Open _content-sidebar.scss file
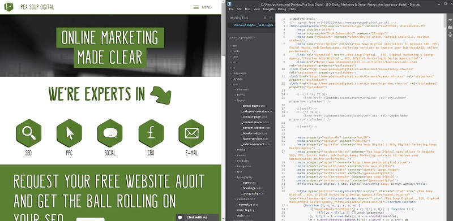This screenshot has width=453, height=221. click(257, 128)
